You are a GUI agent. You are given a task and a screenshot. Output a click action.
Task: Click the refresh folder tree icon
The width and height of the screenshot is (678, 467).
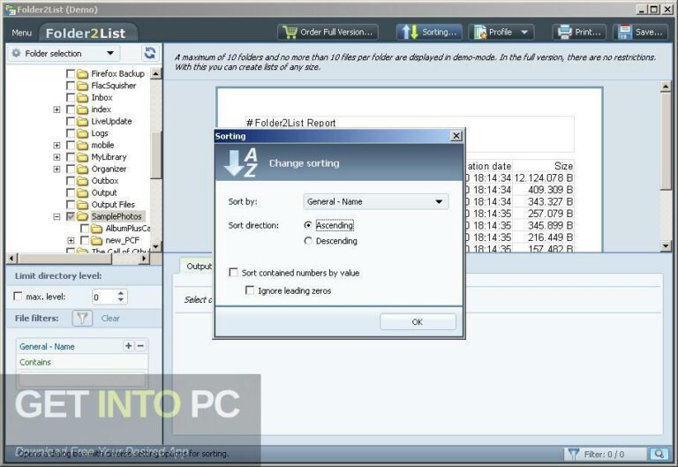(149, 53)
